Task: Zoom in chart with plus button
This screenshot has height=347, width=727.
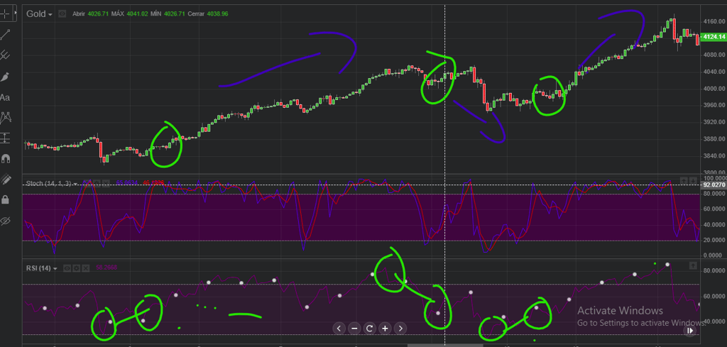Action: (x=385, y=329)
